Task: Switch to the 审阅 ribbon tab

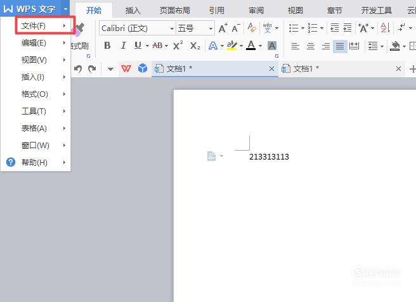Action: (256, 10)
